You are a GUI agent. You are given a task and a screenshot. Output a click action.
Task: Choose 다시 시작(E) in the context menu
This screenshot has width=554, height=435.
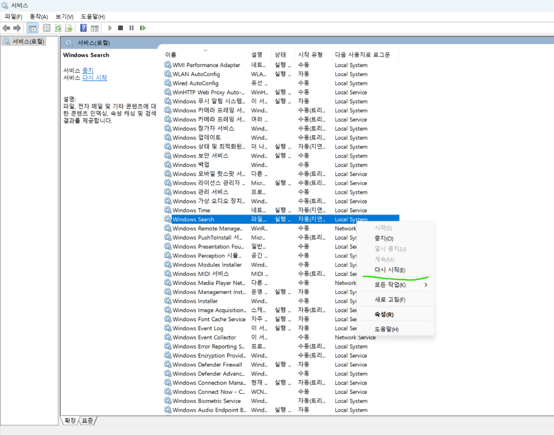point(395,270)
